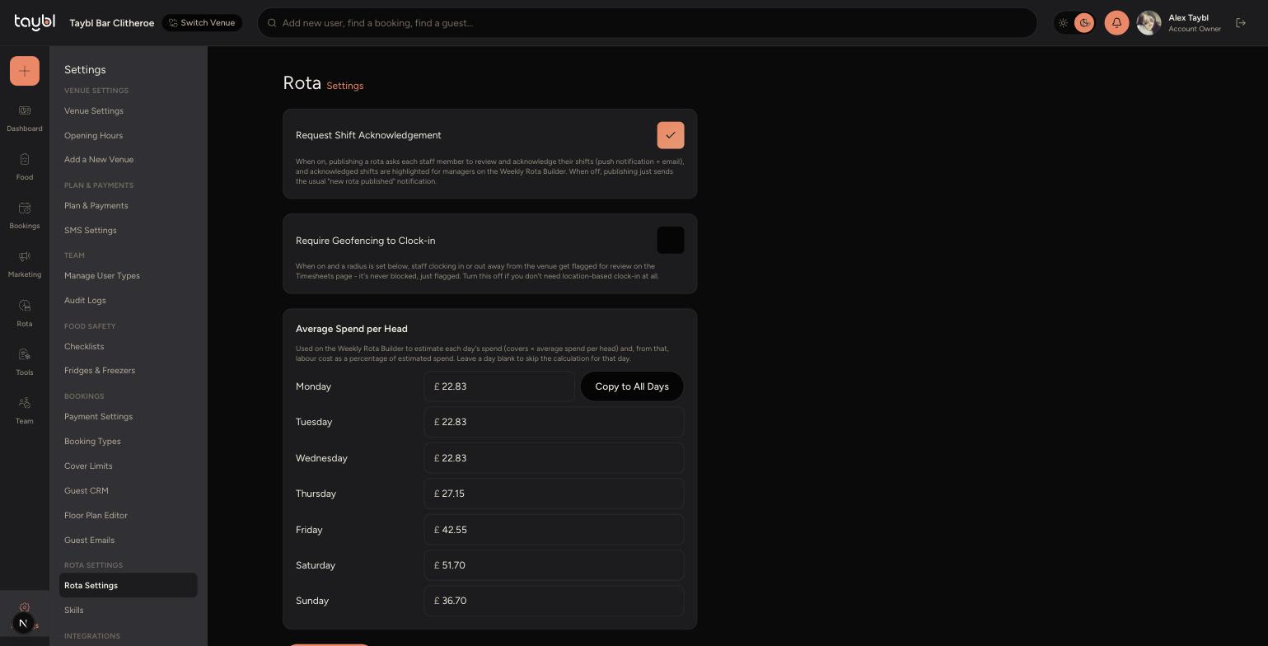The height and width of the screenshot is (646, 1268).
Task: Switch to light mode sun toggle
Action: [1063, 23]
